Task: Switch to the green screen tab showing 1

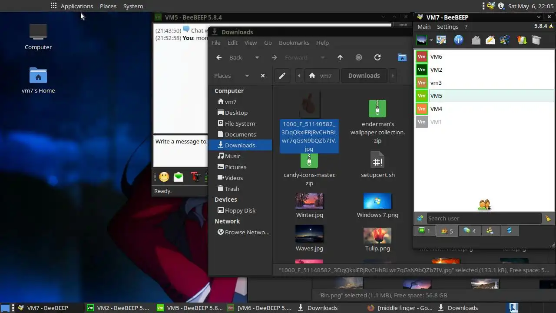Action: pyautogui.click(x=424, y=231)
